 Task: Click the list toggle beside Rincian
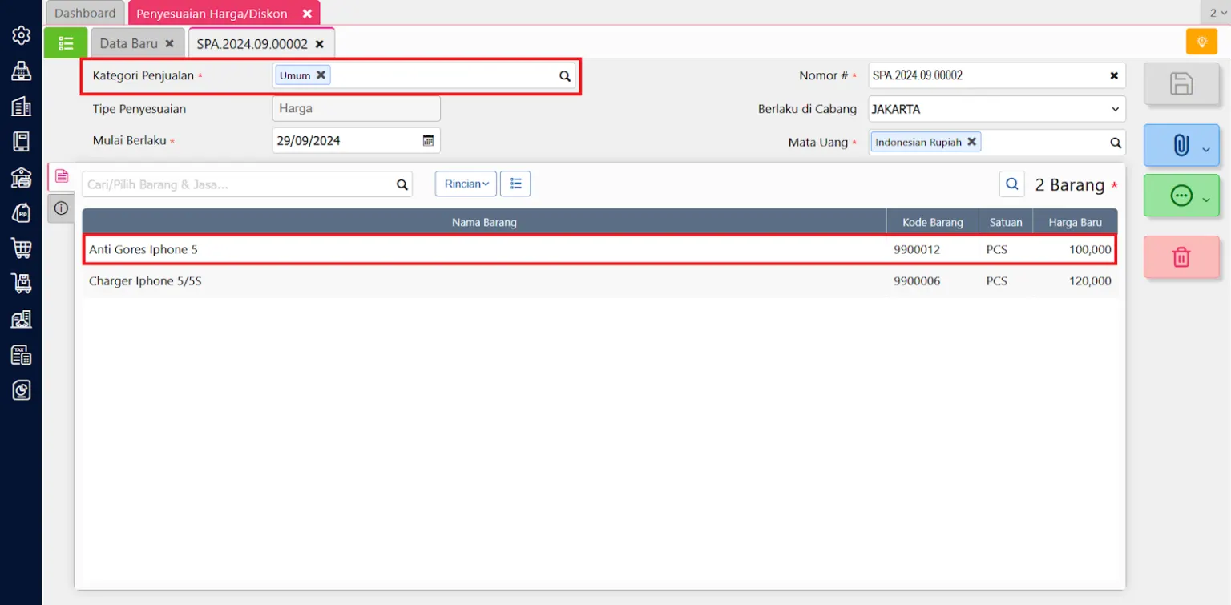515,184
